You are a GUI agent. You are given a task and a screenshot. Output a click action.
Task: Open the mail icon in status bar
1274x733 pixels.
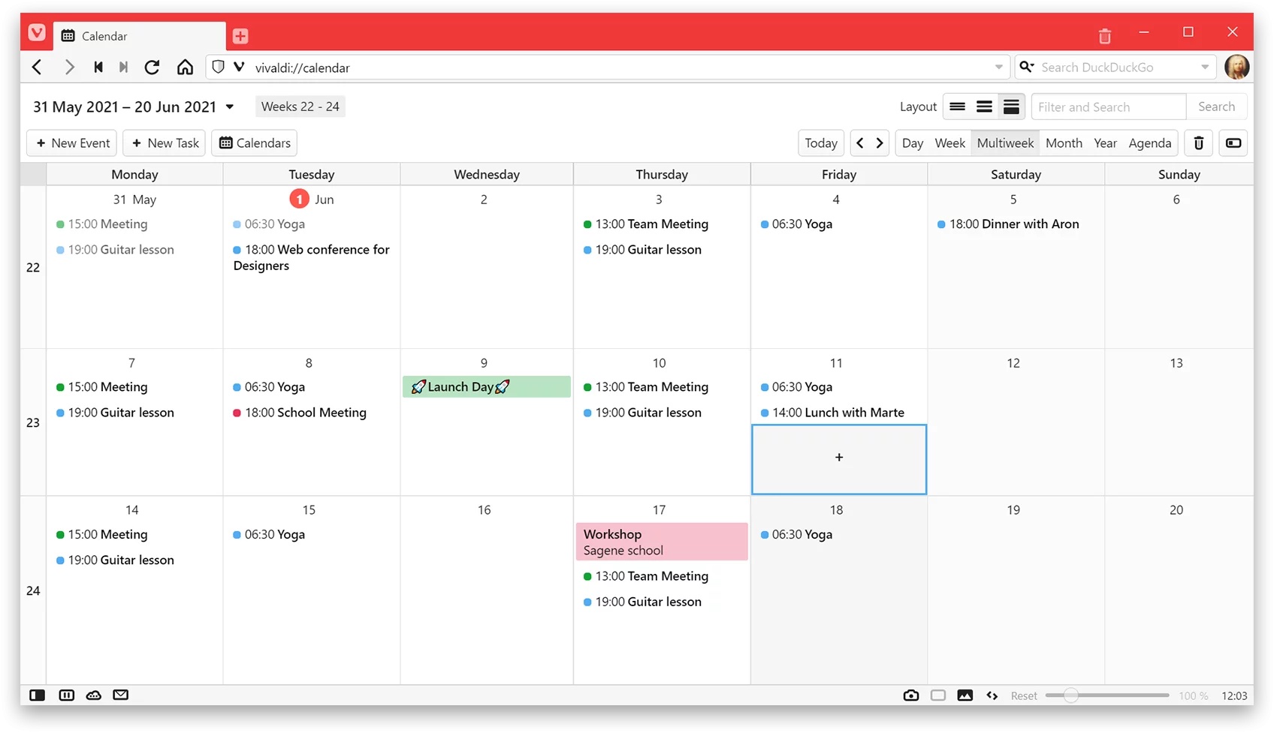click(x=120, y=695)
